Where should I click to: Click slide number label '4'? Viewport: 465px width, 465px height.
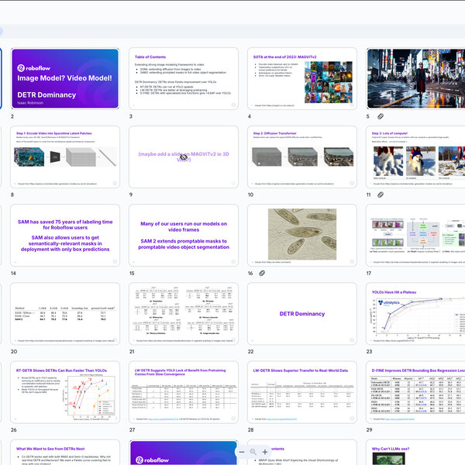pos(250,116)
